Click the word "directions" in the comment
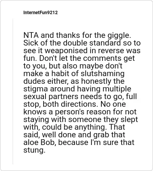153x171 pixels. [x=78, y=104]
